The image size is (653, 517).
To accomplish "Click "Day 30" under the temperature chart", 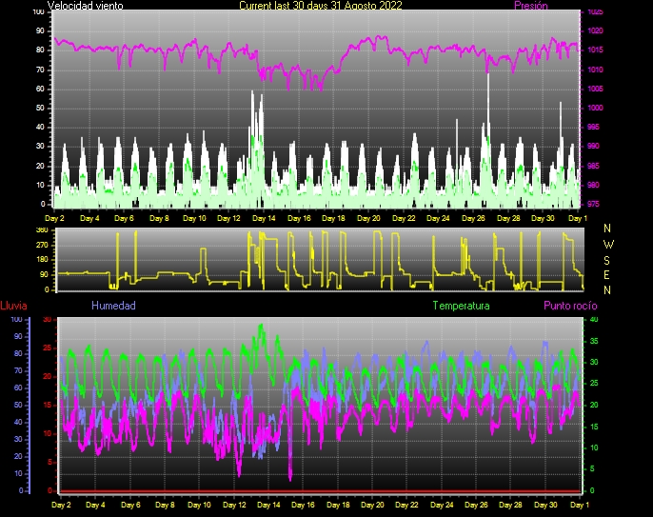I will (545, 505).
